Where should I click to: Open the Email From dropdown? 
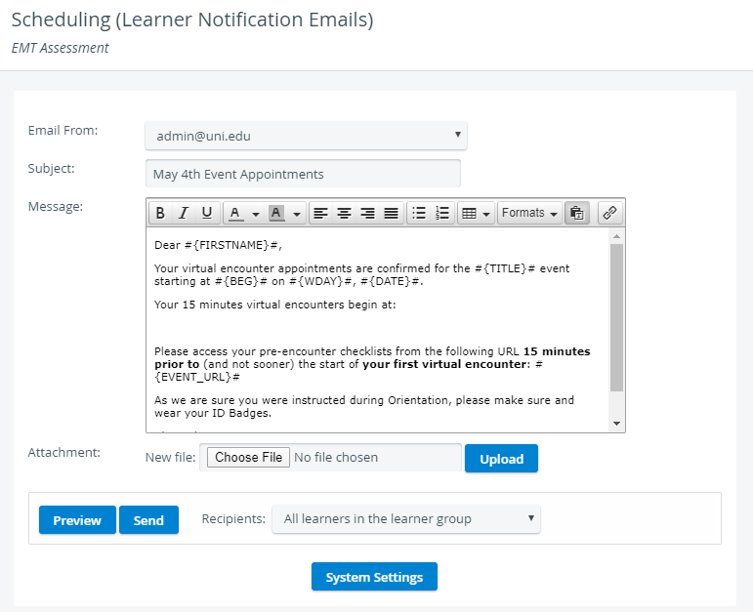pyautogui.click(x=306, y=136)
